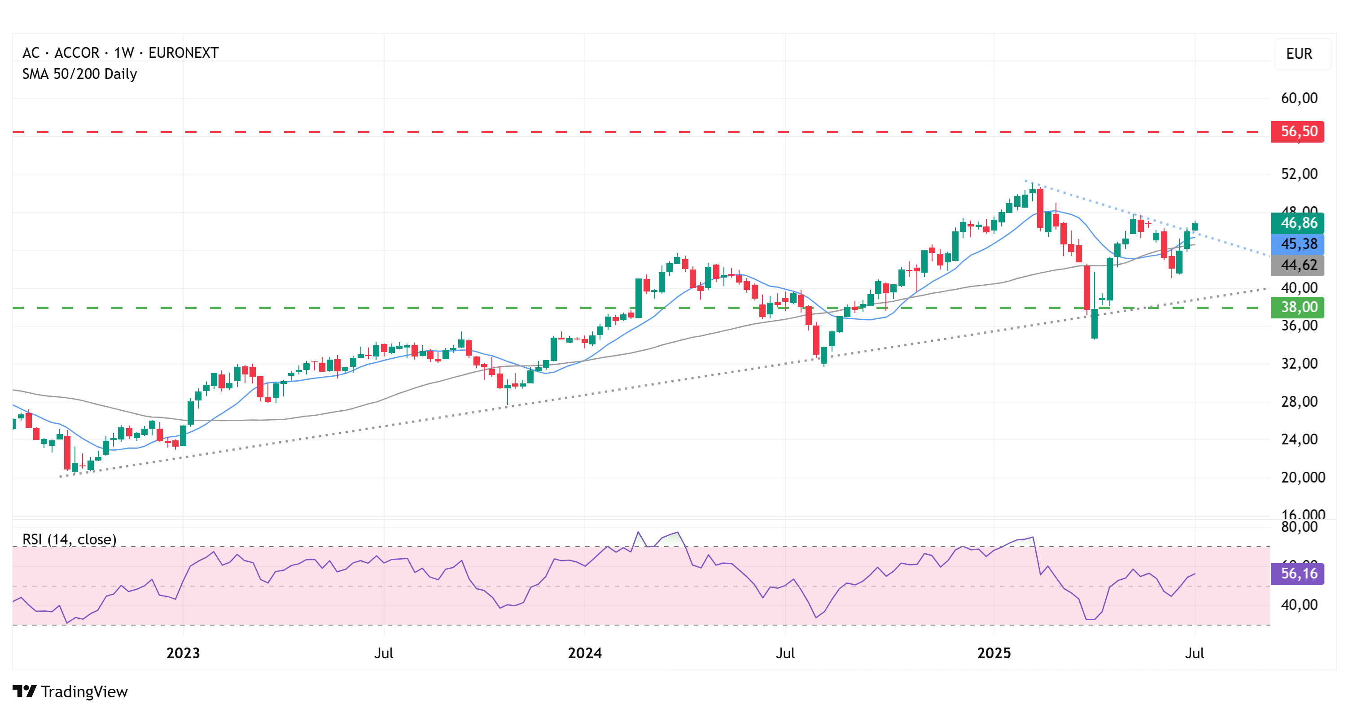
Task: Click the 2023 time axis label
Action: coord(183,653)
